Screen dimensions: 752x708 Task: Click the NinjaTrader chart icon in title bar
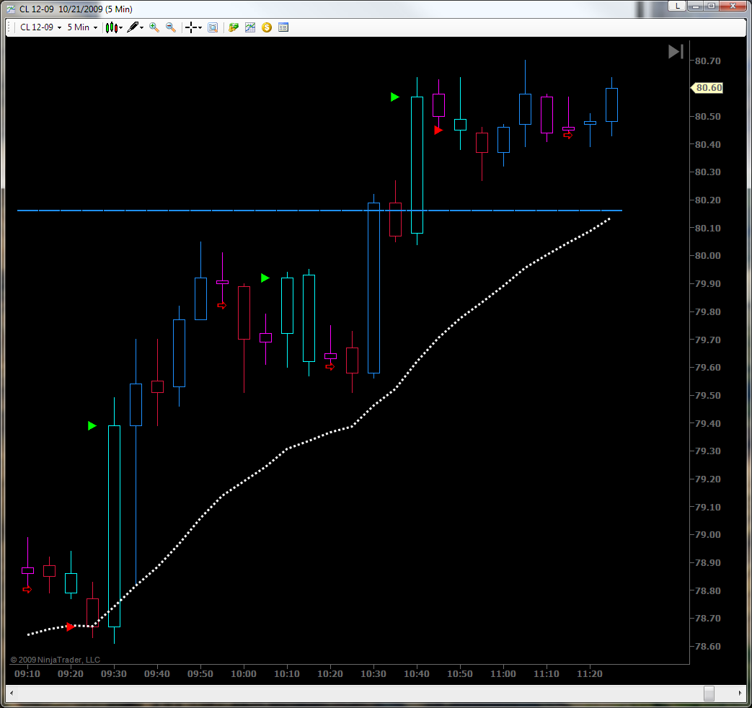pyautogui.click(x=11, y=9)
